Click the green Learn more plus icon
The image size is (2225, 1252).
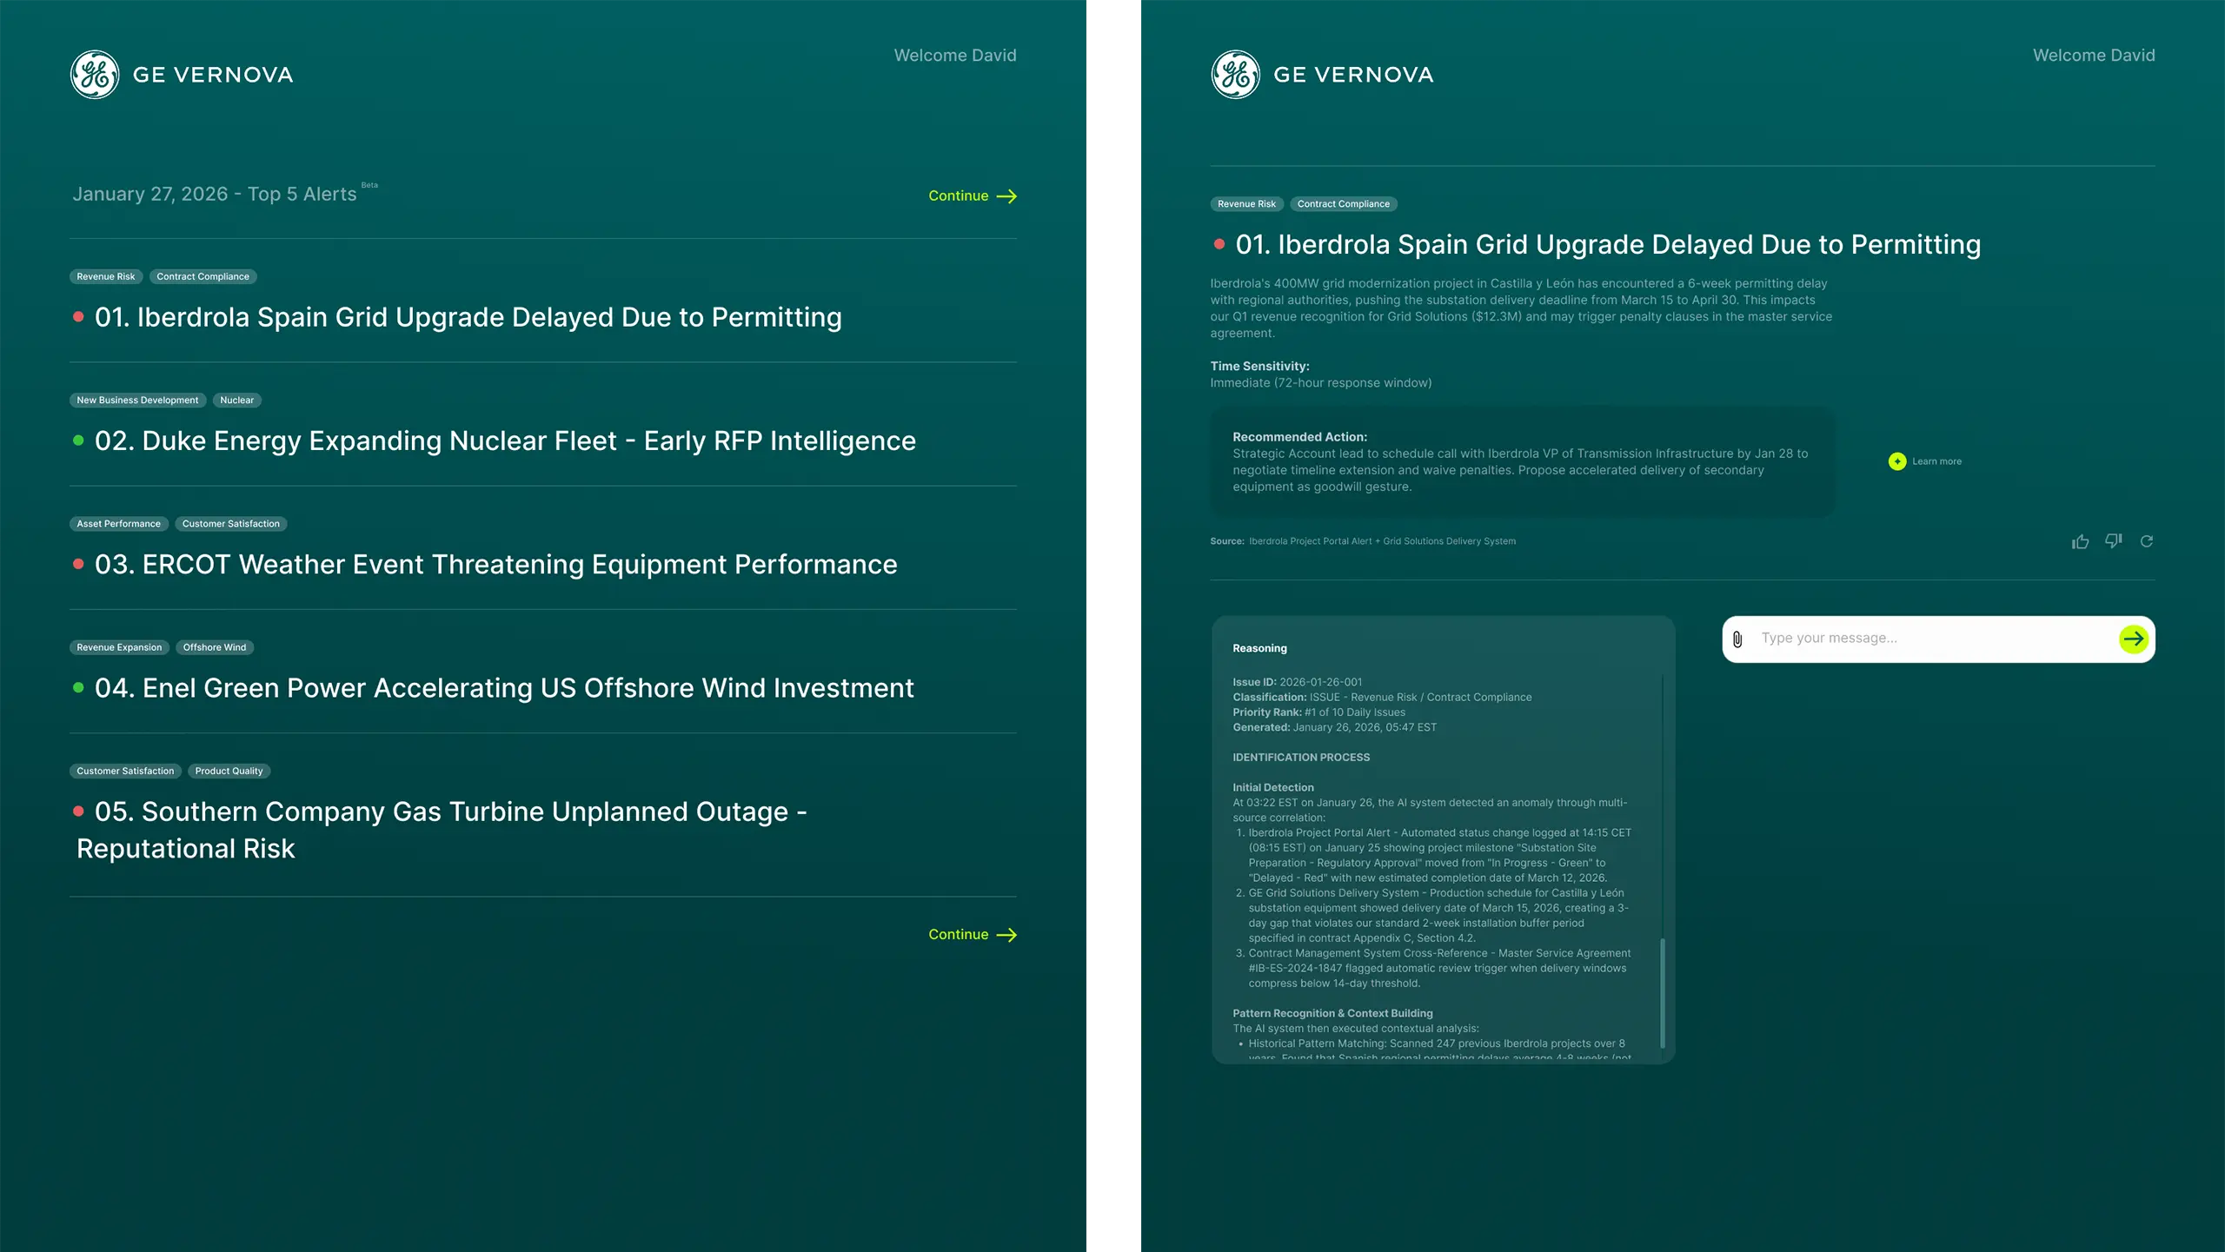pos(1897,461)
